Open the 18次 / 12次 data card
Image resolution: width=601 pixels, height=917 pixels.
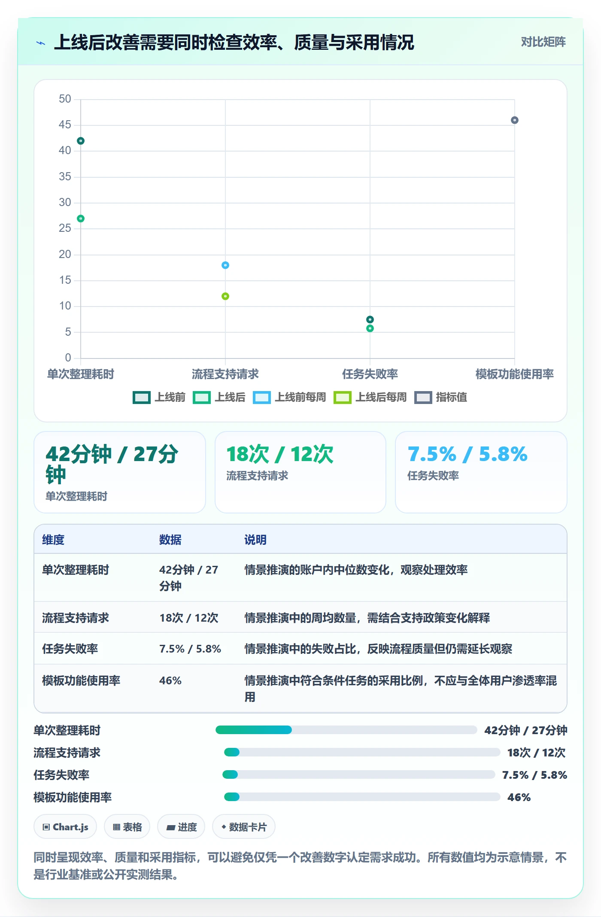[x=300, y=472]
